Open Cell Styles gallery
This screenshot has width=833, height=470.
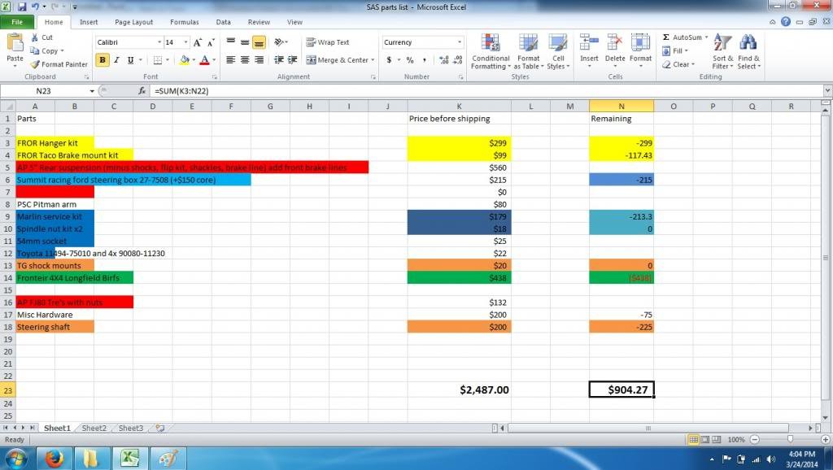[558, 51]
